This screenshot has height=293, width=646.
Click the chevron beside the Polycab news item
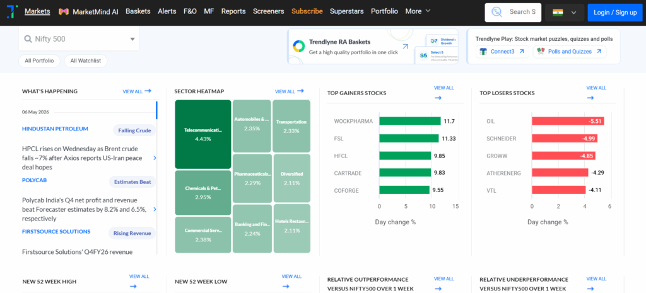tap(155, 209)
